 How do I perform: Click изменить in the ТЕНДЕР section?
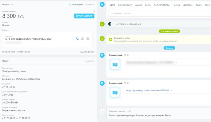90,61
